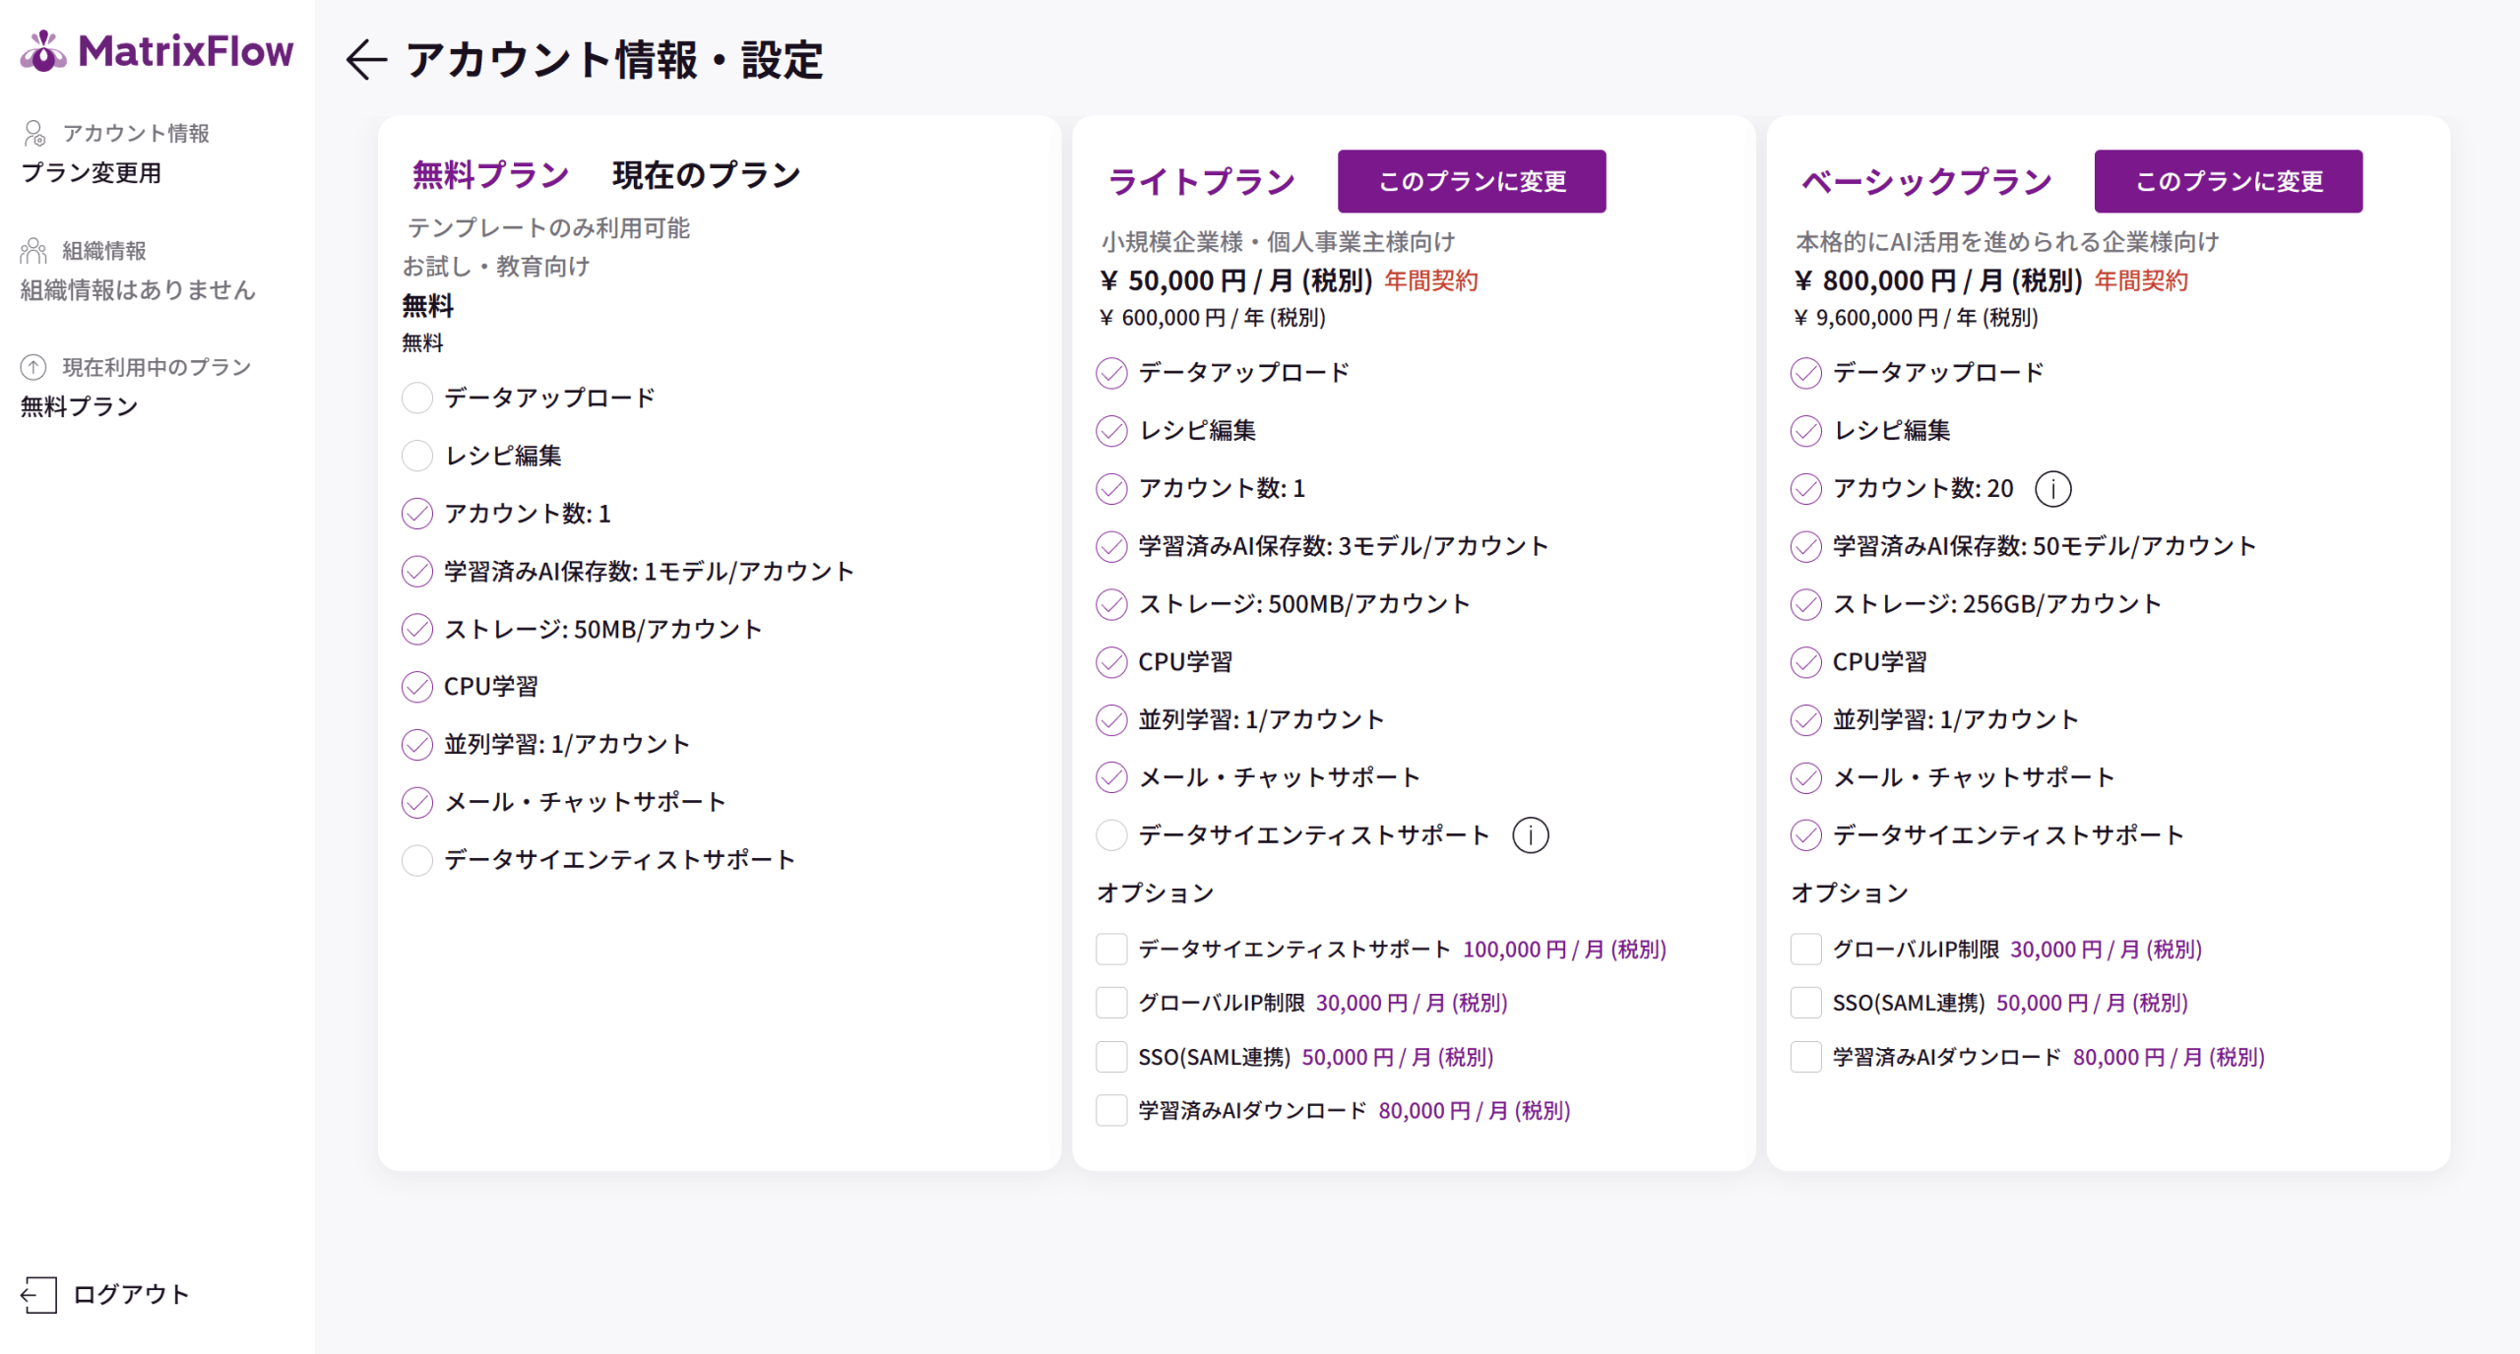Click check icon beside ストレージ: 50MB/アカウント
The image size is (2520, 1354).
(417, 629)
